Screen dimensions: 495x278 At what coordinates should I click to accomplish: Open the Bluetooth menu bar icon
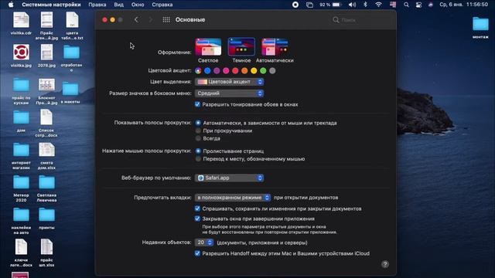(x=365, y=5)
